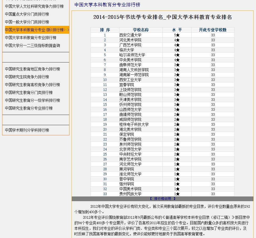The width and height of the screenshot is (256, 238).
Task: Click the star icon next to 中央美术学院
Action: pos(178,60)
